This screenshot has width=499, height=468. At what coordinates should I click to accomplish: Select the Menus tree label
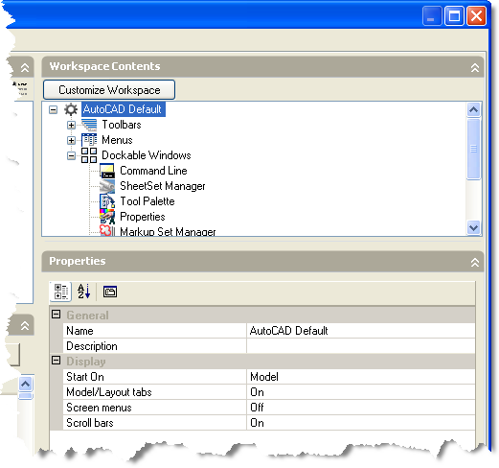117,140
